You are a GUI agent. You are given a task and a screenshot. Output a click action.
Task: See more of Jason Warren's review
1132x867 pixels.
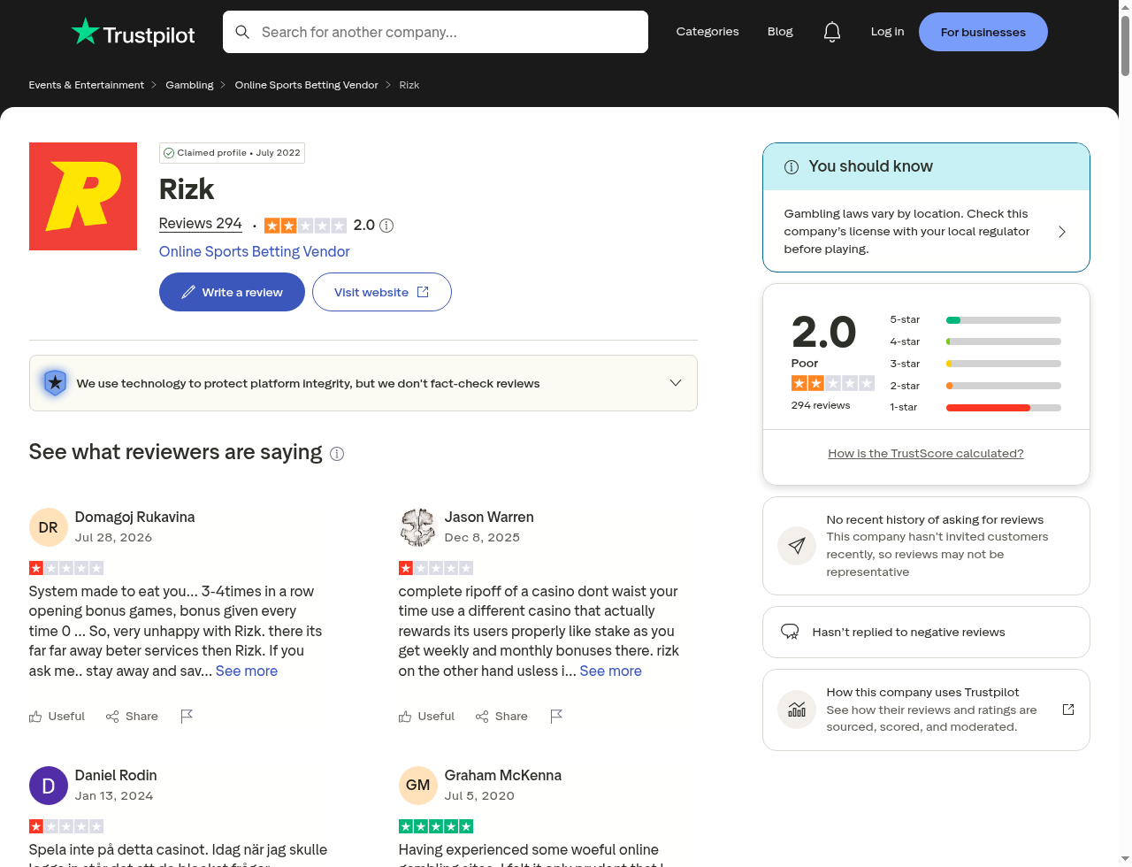(611, 671)
